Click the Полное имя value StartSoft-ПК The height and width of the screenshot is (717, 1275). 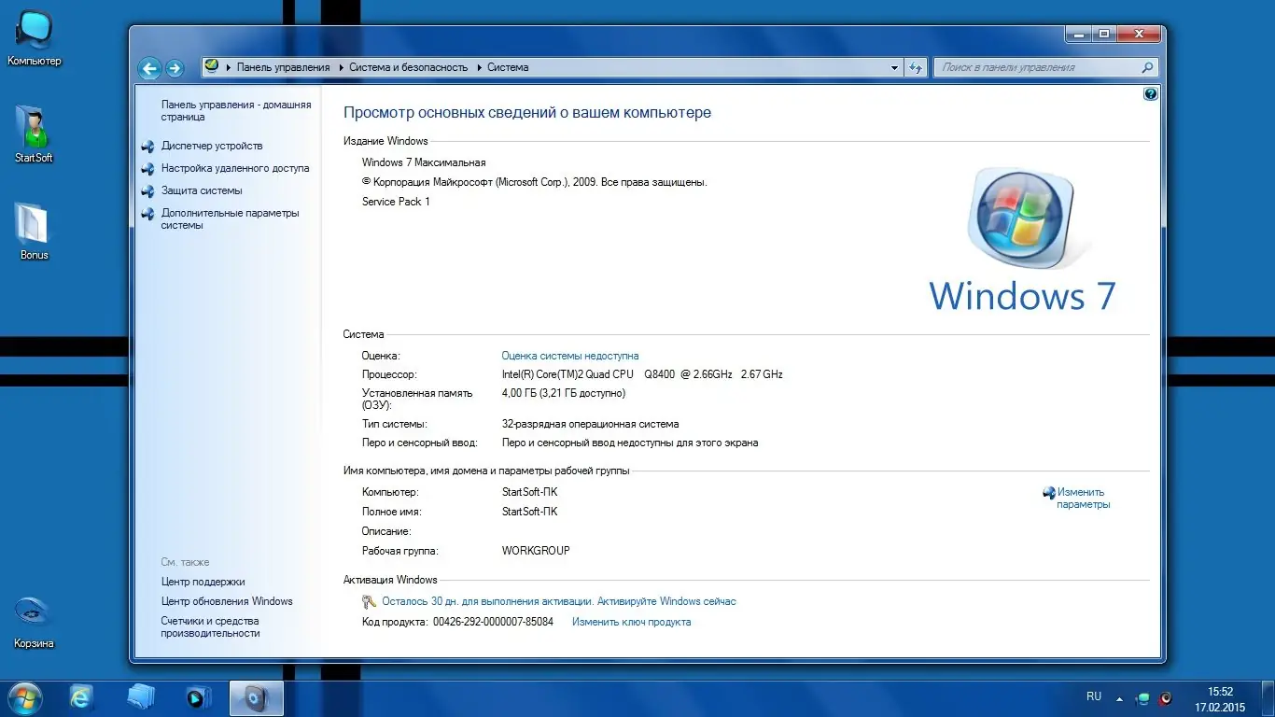point(529,512)
